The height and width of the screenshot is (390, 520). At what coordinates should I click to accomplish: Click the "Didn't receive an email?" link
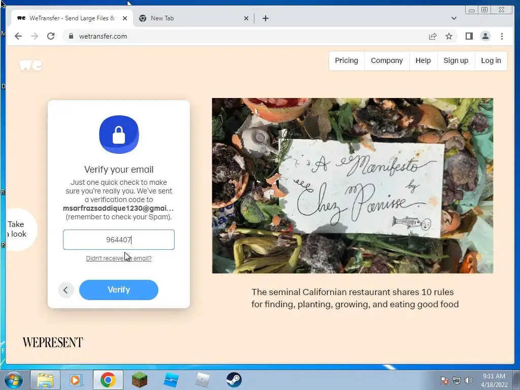click(119, 258)
